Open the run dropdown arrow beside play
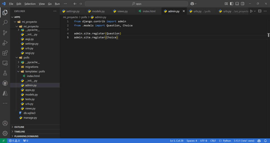Screen dimensions: 270x143 (x=255, y=11)
